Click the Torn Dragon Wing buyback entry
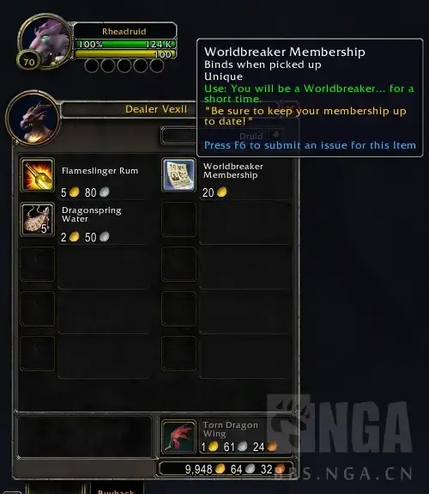 pos(227,437)
